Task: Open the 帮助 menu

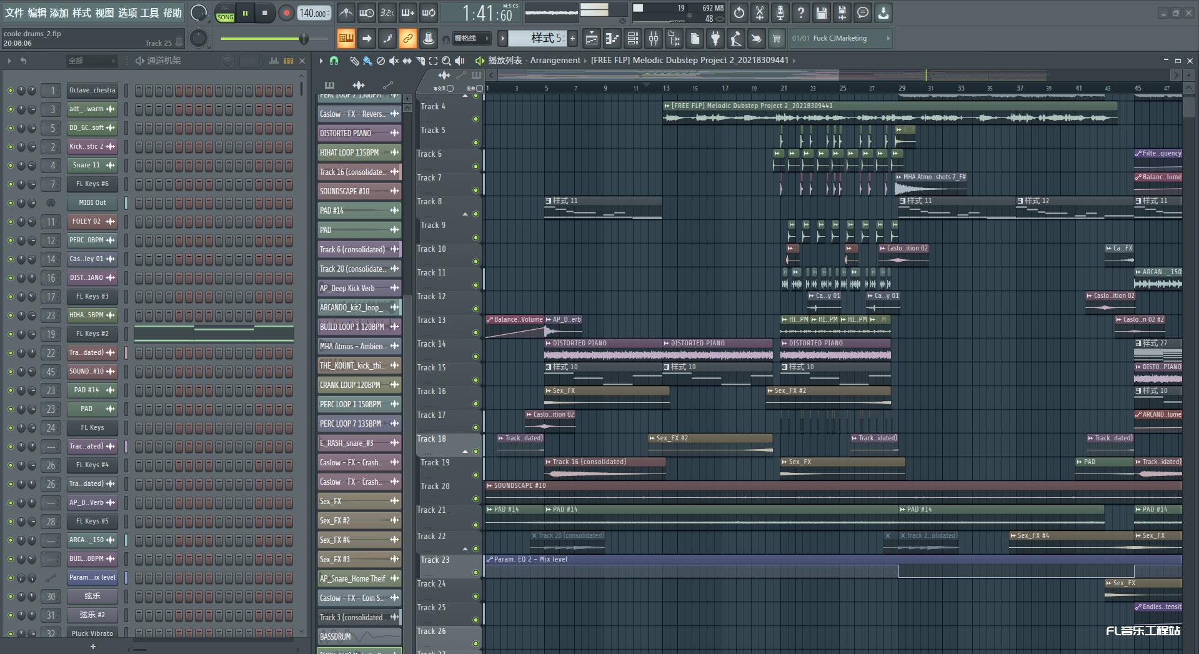Action: pyautogui.click(x=172, y=12)
